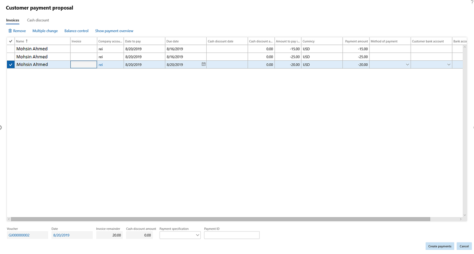Select the Invoices tab
This screenshot has height=254, width=474.
tap(13, 20)
